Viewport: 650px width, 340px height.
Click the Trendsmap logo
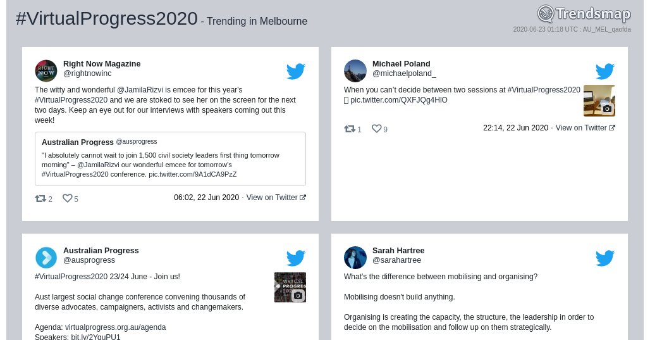[x=584, y=14]
